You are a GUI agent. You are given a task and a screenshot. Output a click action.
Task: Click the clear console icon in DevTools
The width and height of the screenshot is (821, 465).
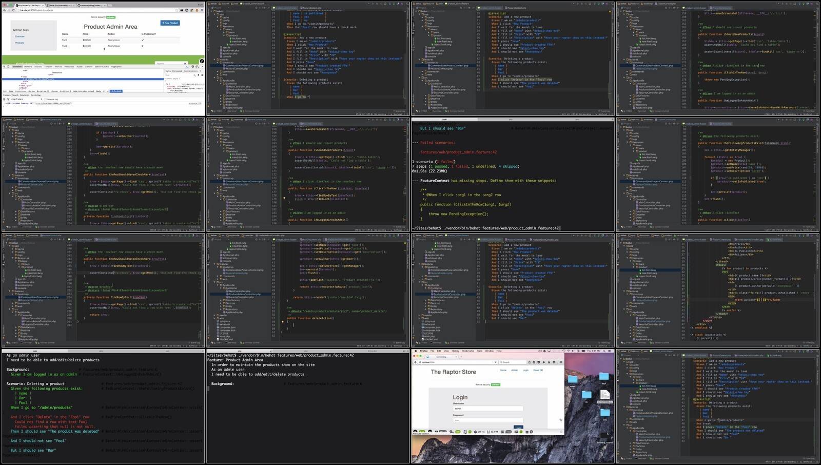5,99
